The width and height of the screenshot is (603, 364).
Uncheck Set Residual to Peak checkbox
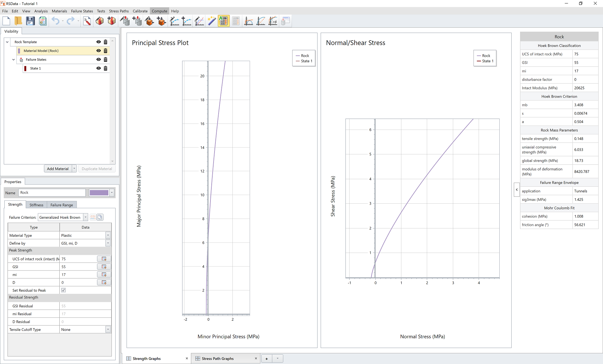63,290
